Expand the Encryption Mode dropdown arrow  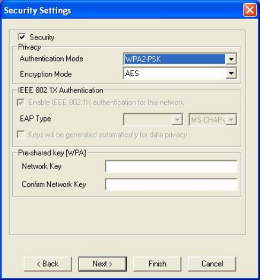point(231,73)
